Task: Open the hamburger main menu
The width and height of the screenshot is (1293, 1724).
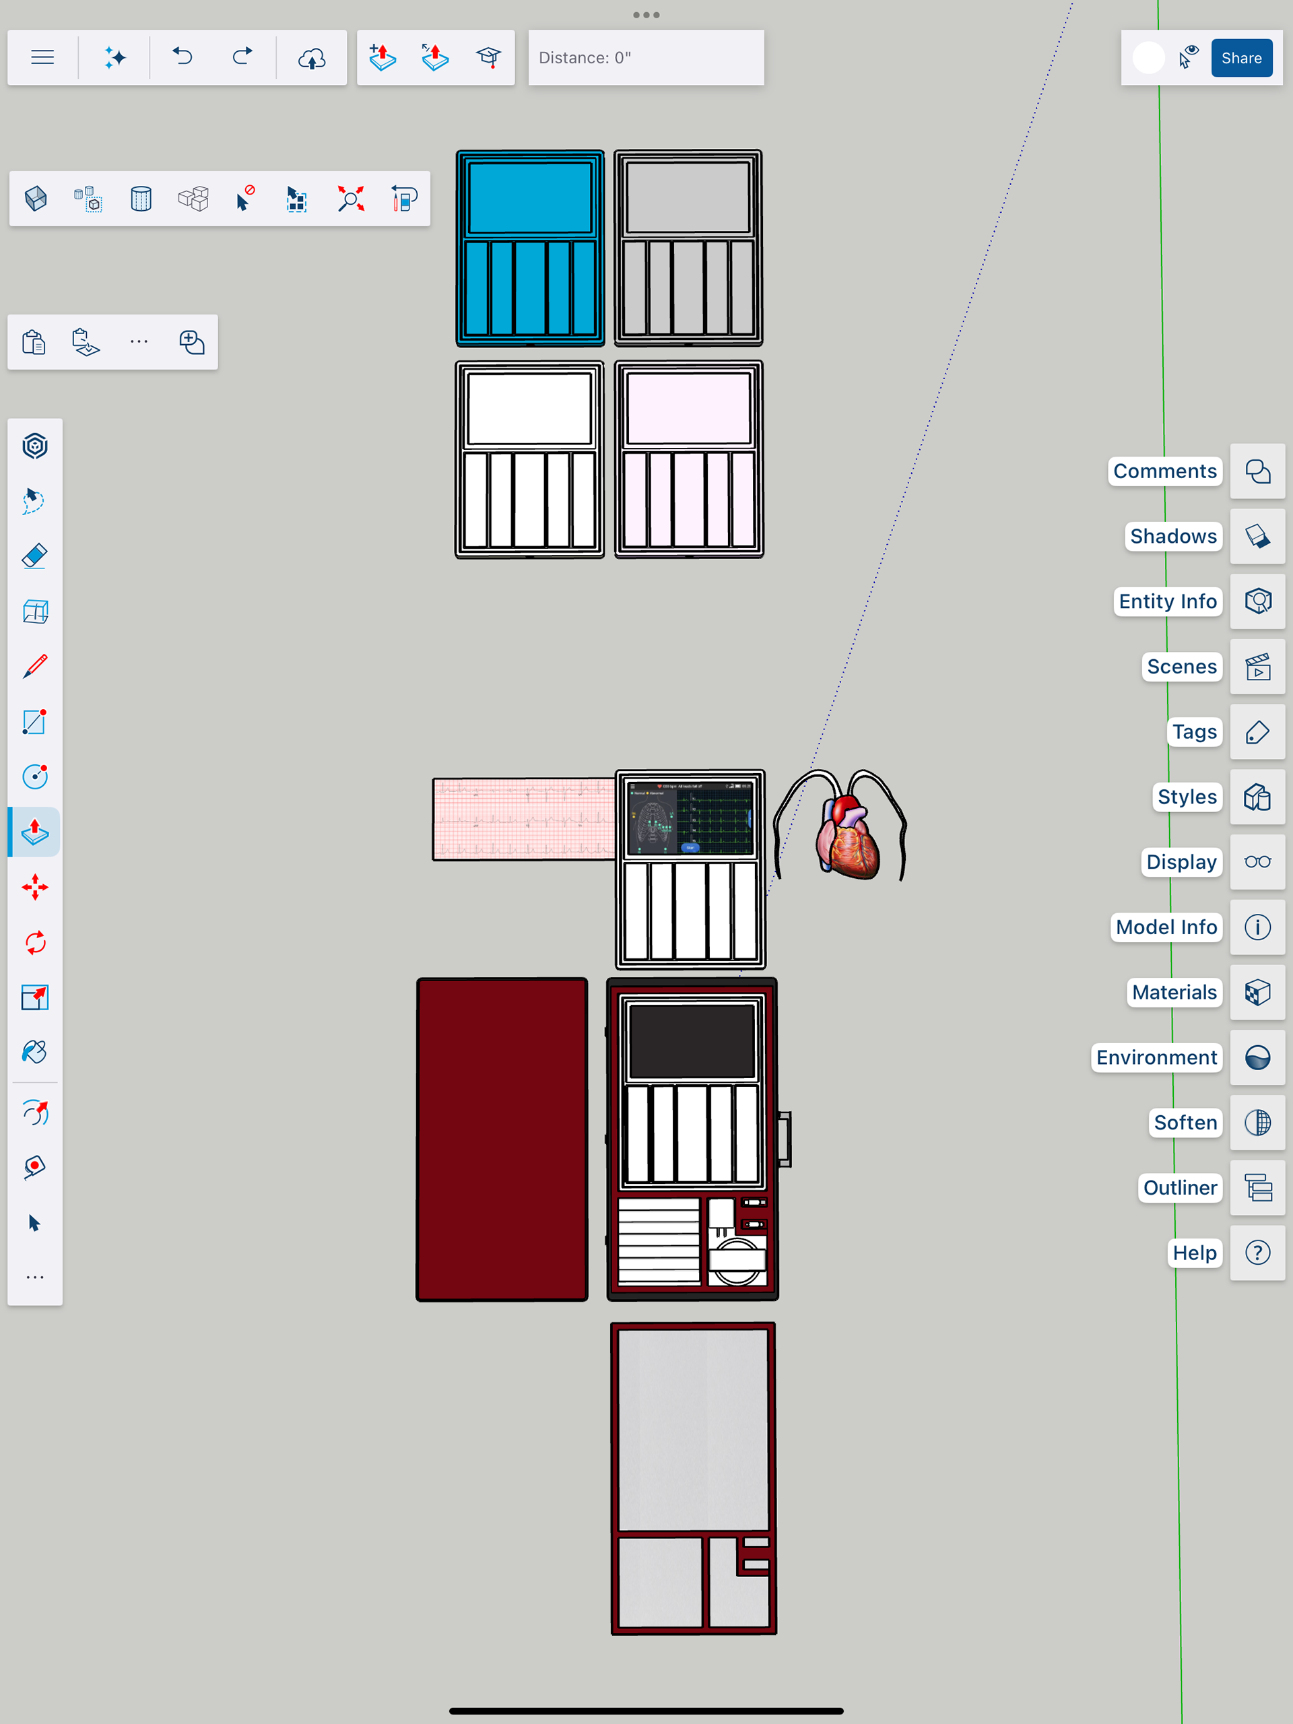Action: (43, 58)
